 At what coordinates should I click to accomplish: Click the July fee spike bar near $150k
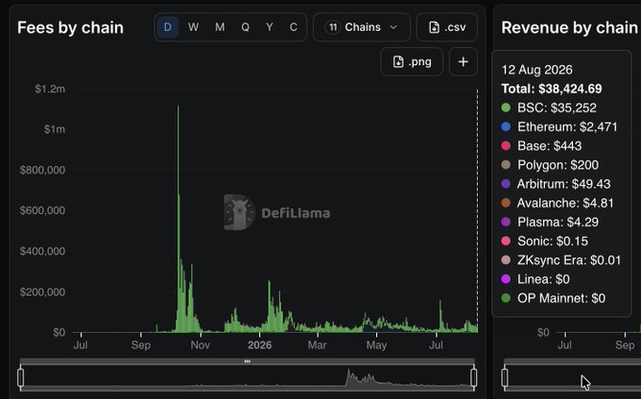point(441,316)
